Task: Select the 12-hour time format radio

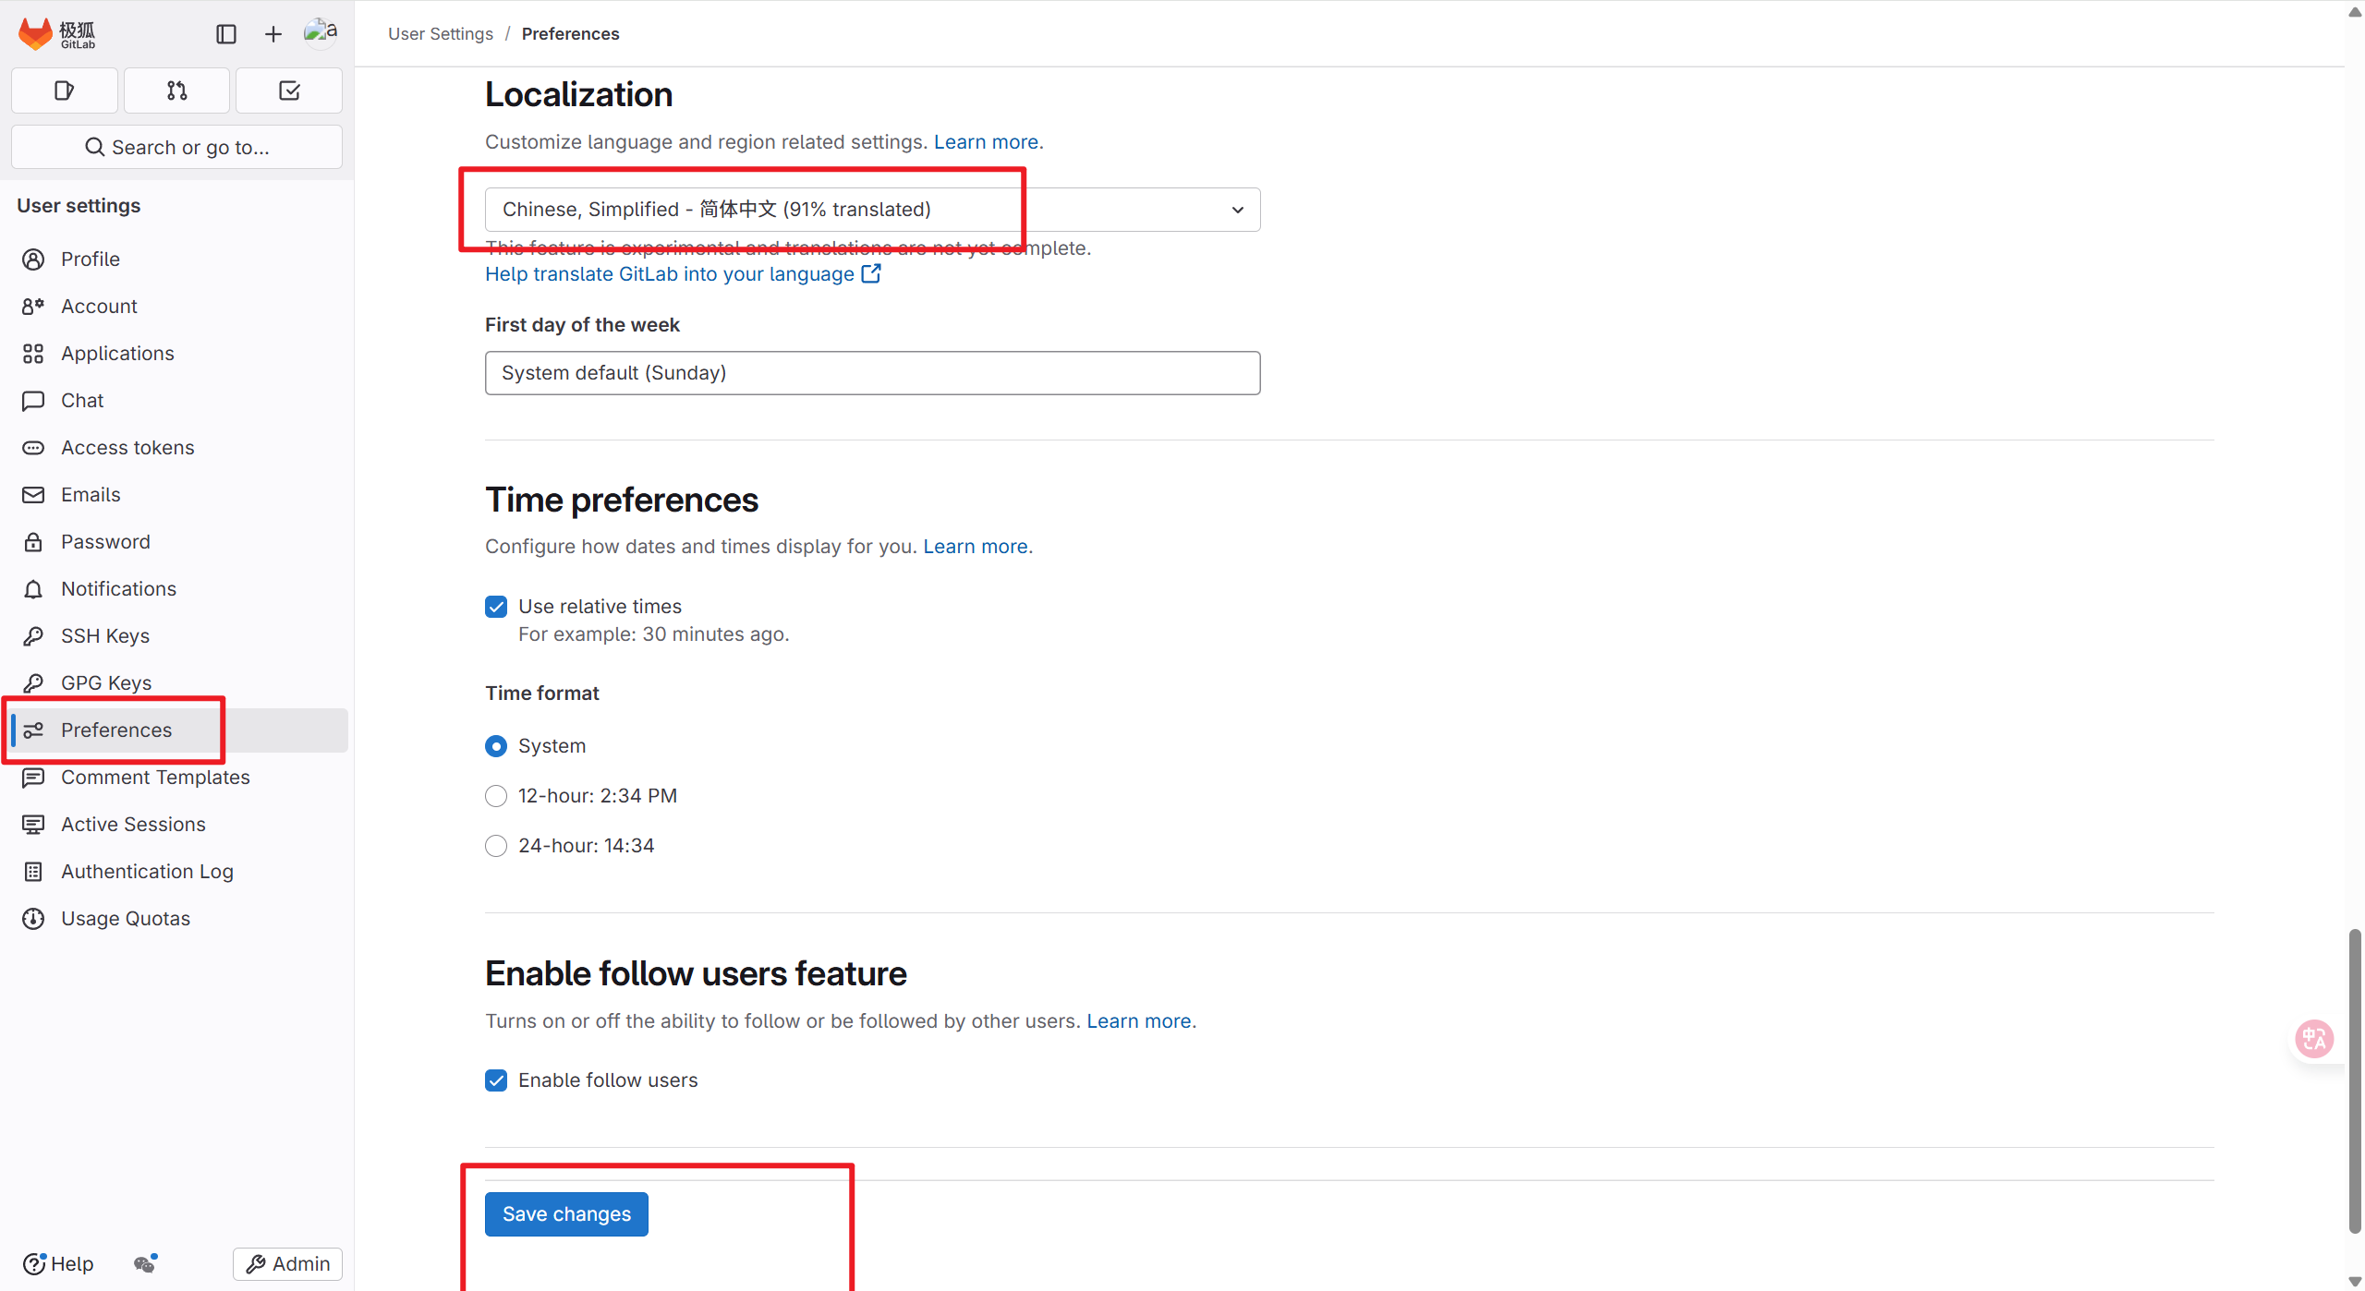Action: point(496,796)
